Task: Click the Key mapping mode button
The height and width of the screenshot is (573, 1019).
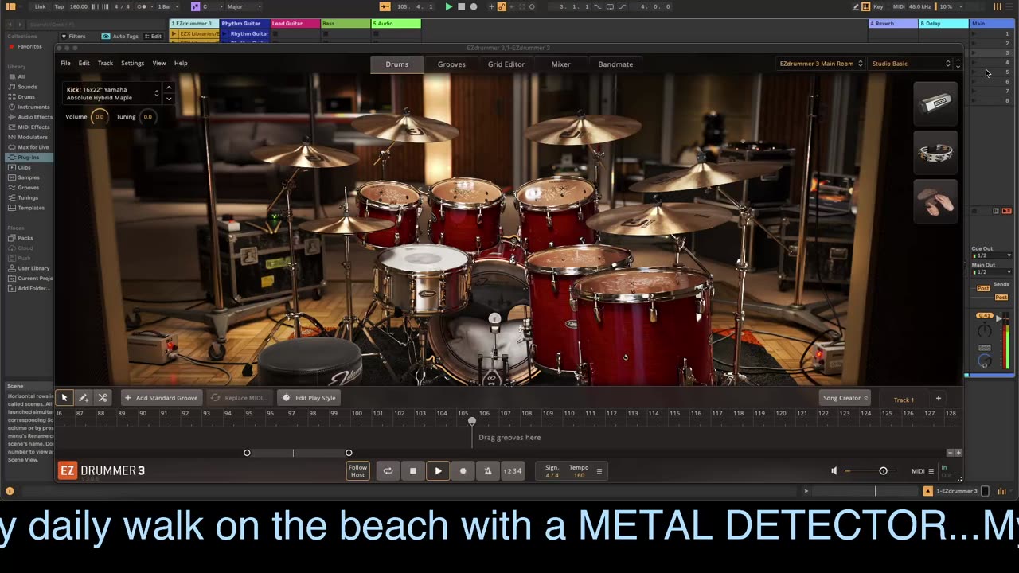Action: (x=880, y=6)
